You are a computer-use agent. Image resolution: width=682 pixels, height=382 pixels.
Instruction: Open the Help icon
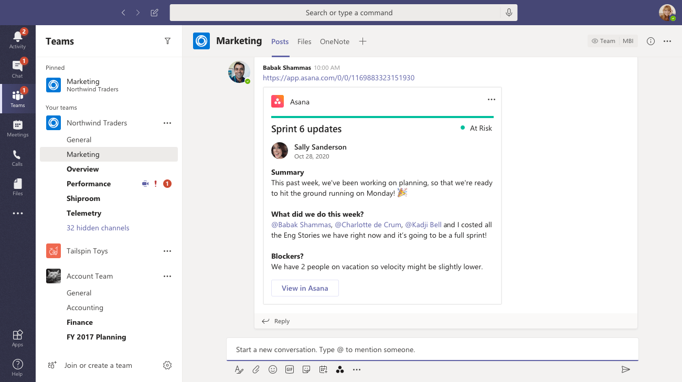[x=18, y=367]
